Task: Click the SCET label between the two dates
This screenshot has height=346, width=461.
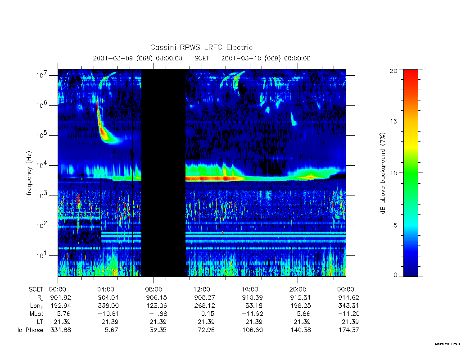Action: pyautogui.click(x=202, y=58)
